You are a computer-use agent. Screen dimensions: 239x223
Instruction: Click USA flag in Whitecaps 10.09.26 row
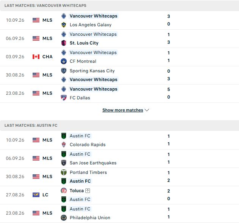[36, 20]
